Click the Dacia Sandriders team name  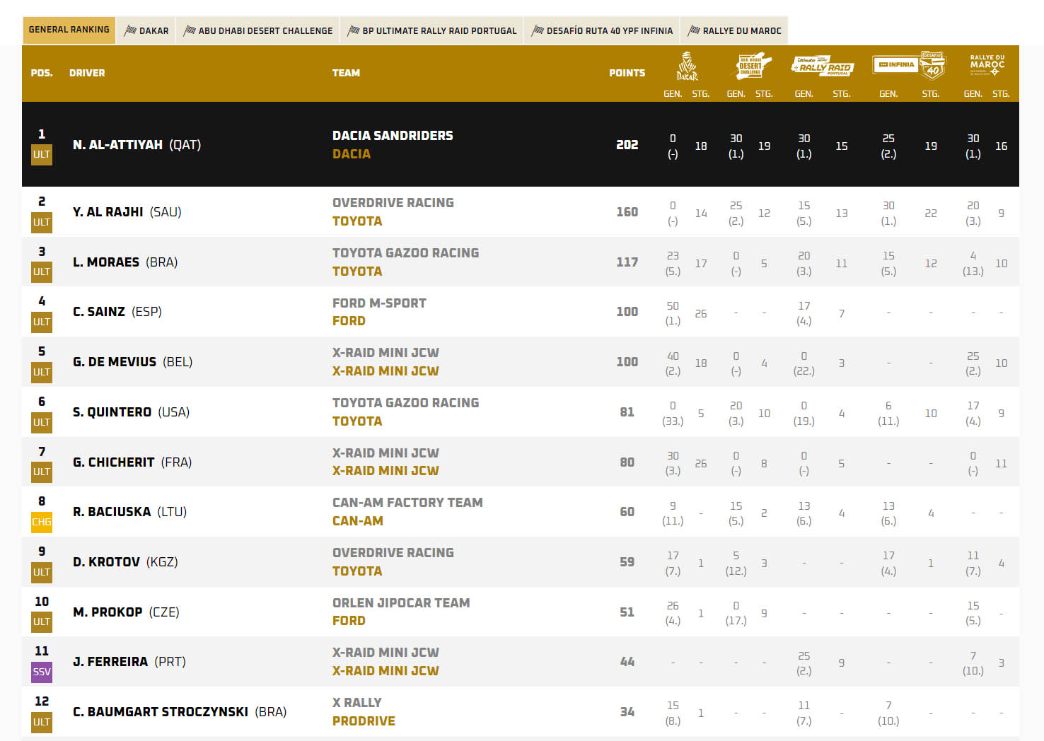pos(393,136)
